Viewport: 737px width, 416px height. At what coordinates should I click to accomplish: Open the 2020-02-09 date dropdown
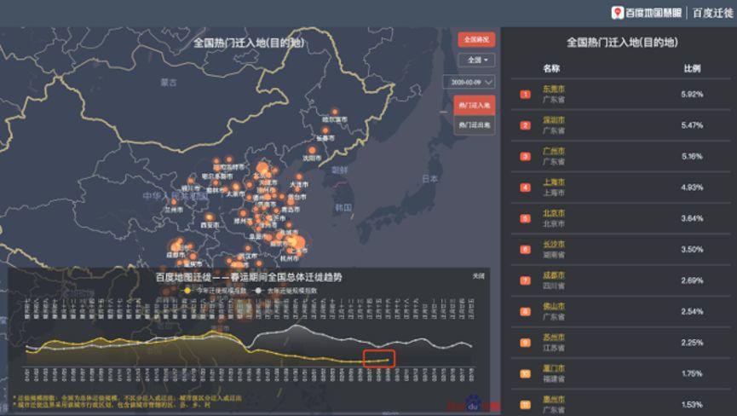[x=469, y=82]
